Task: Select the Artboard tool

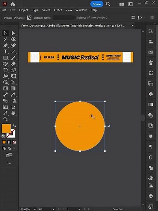Action: (x=13, y=107)
